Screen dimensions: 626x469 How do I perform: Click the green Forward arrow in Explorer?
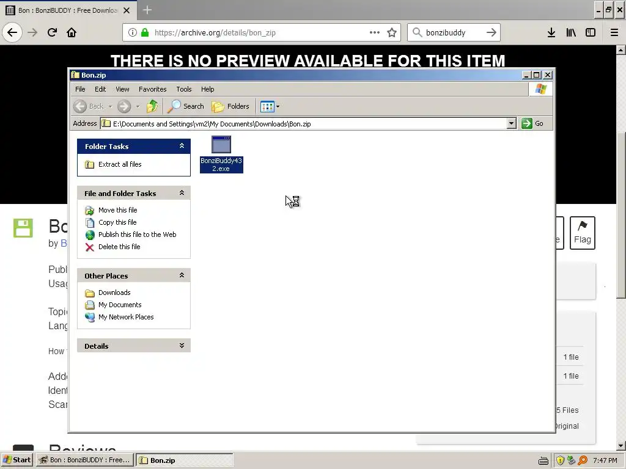124,106
